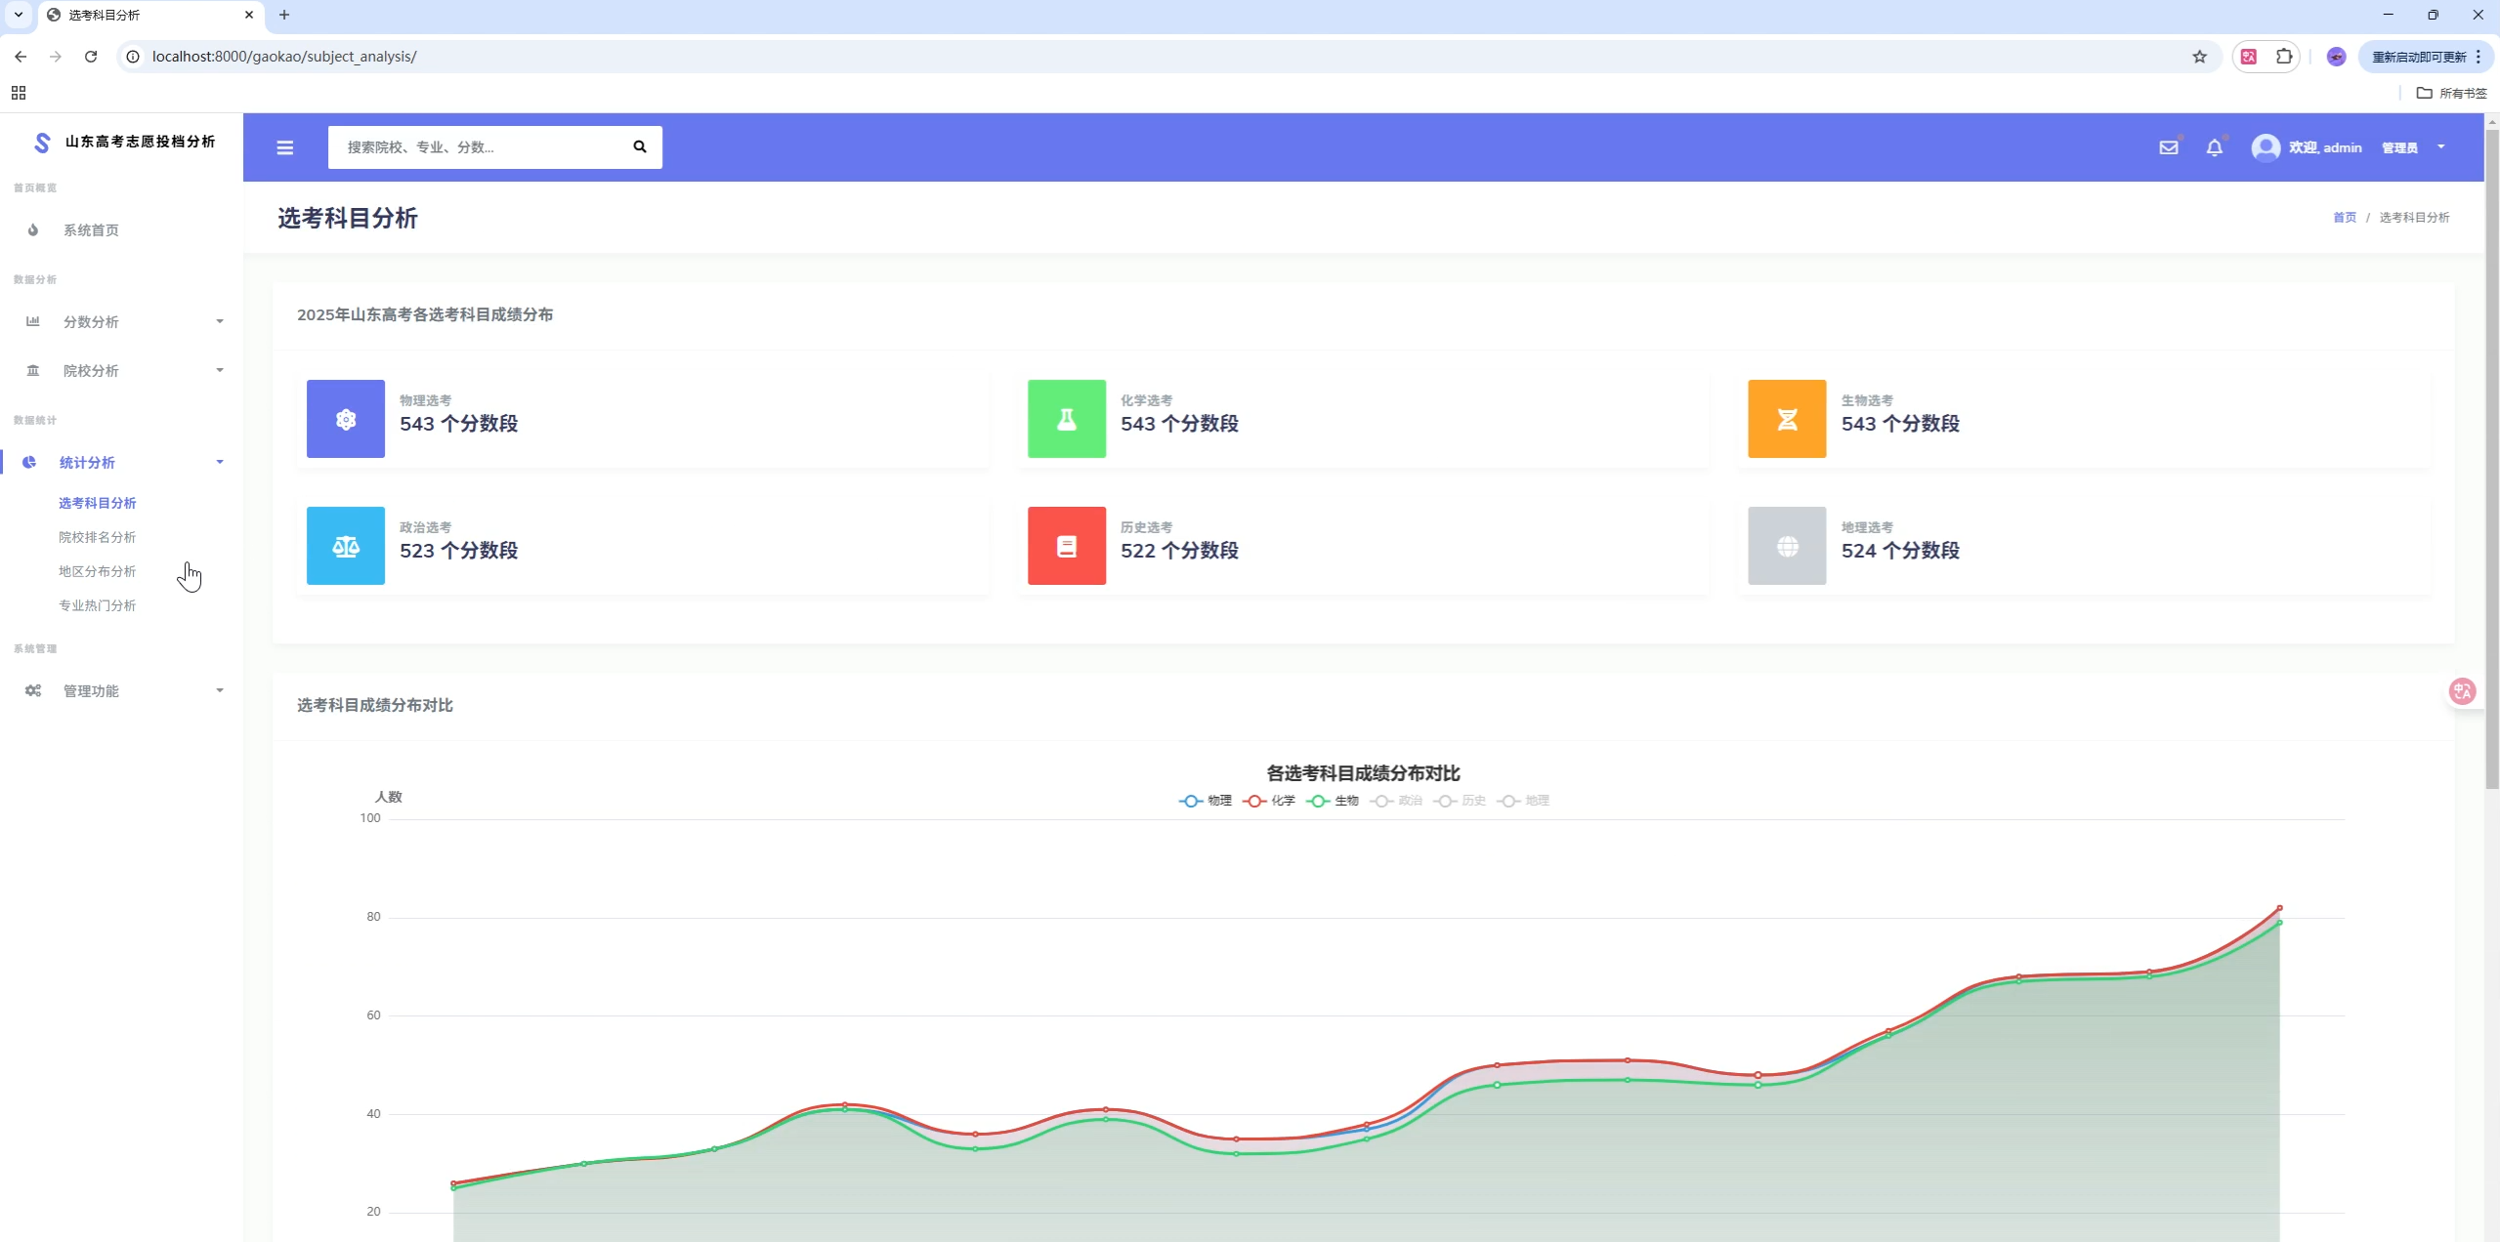Go to 首页 via breadcrumb link
This screenshot has height=1242, width=2500.
click(2345, 218)
